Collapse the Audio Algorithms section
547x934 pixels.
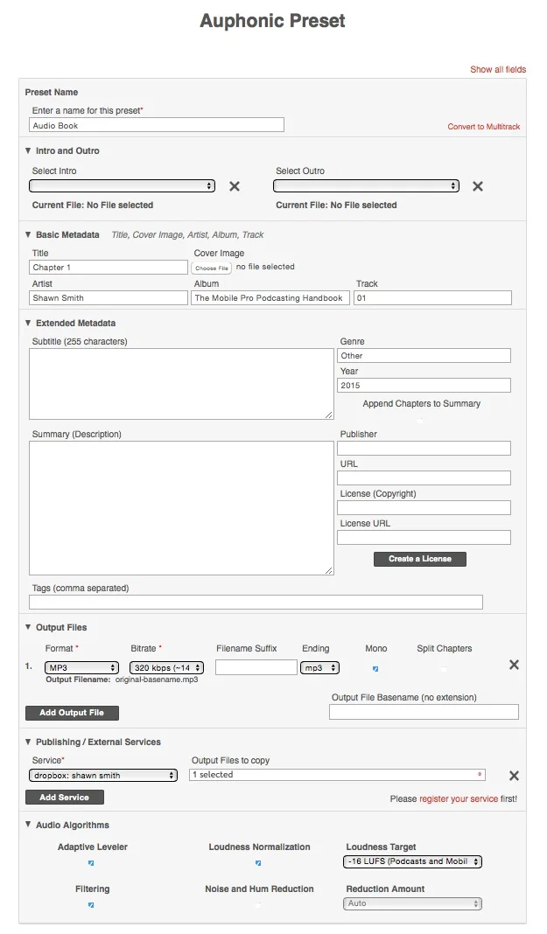point(28,825)
